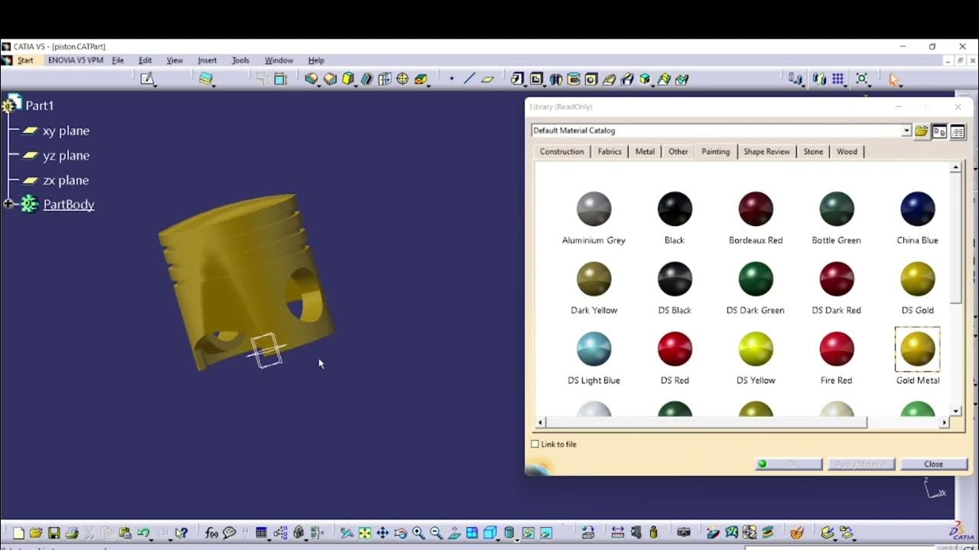Click the Undo arrow icon

(x=143, y=533)
